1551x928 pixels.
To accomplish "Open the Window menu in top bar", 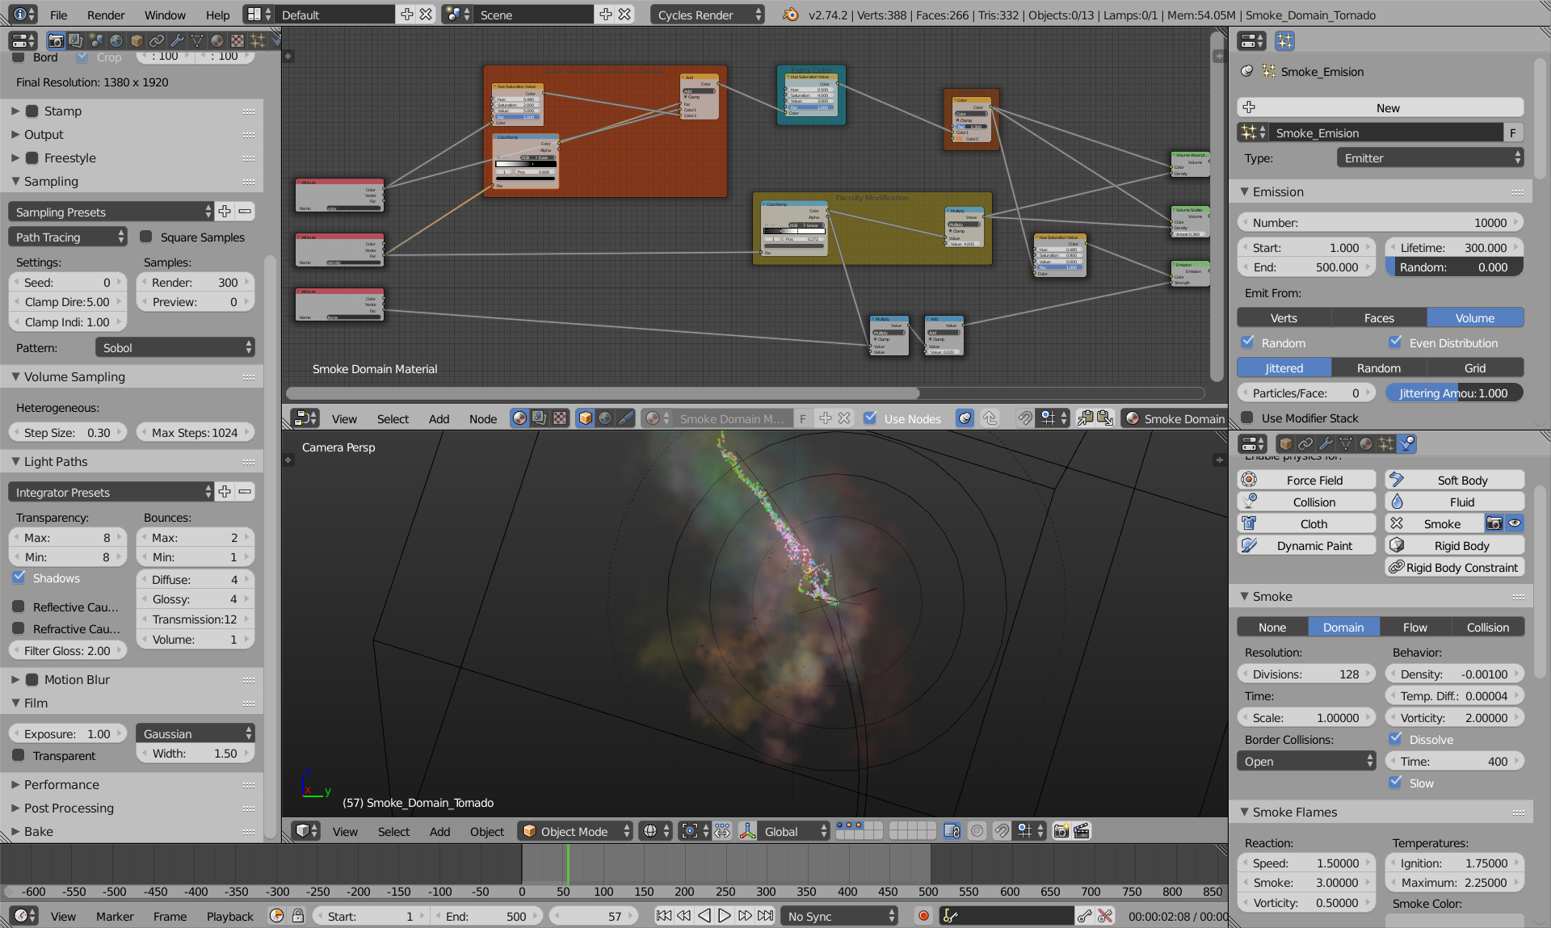I will coord(165,15).
